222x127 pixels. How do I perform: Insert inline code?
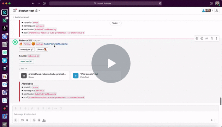pos(56,108)
